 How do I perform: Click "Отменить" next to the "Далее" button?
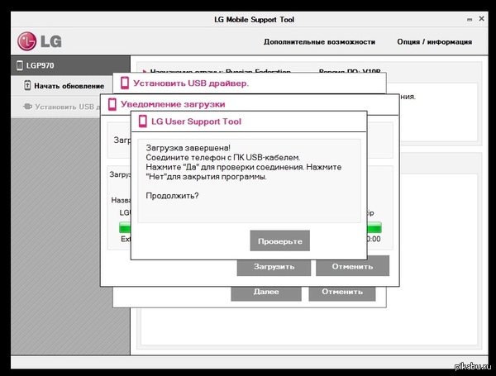[341, 292]
